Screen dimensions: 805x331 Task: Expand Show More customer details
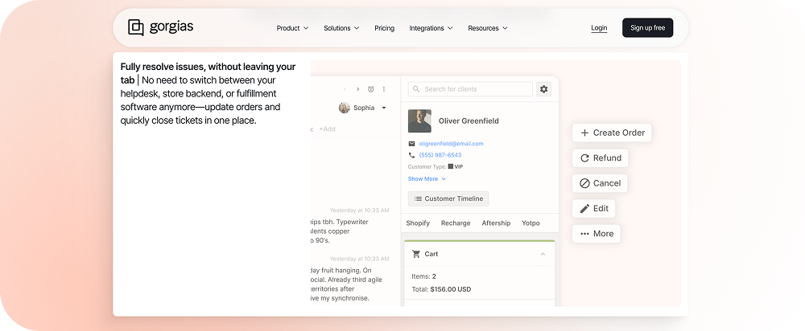point(427,179)
